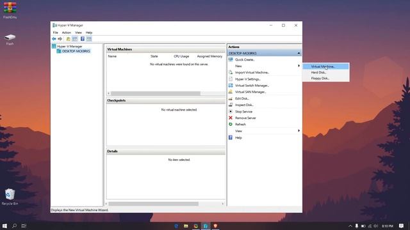This screenshot has width=410, height=230.
Task: Open Microsoft Edge from the taskbar
Action: [x=176, y=226]
